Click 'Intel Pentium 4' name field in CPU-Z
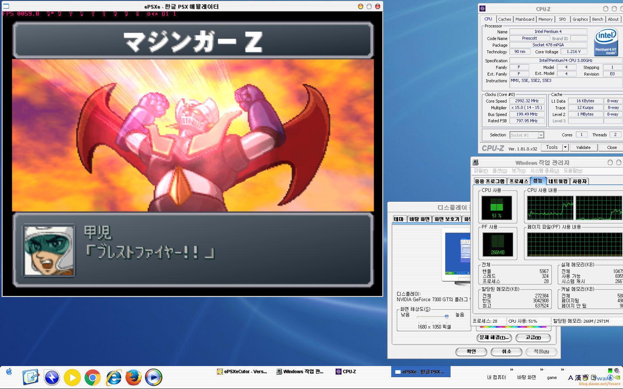This screenshot has height=389, width=623. point(548,31)
